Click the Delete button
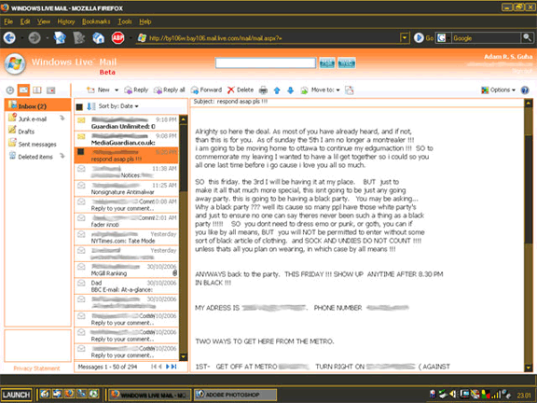537x403 pixels. click(x=241, y=90)
